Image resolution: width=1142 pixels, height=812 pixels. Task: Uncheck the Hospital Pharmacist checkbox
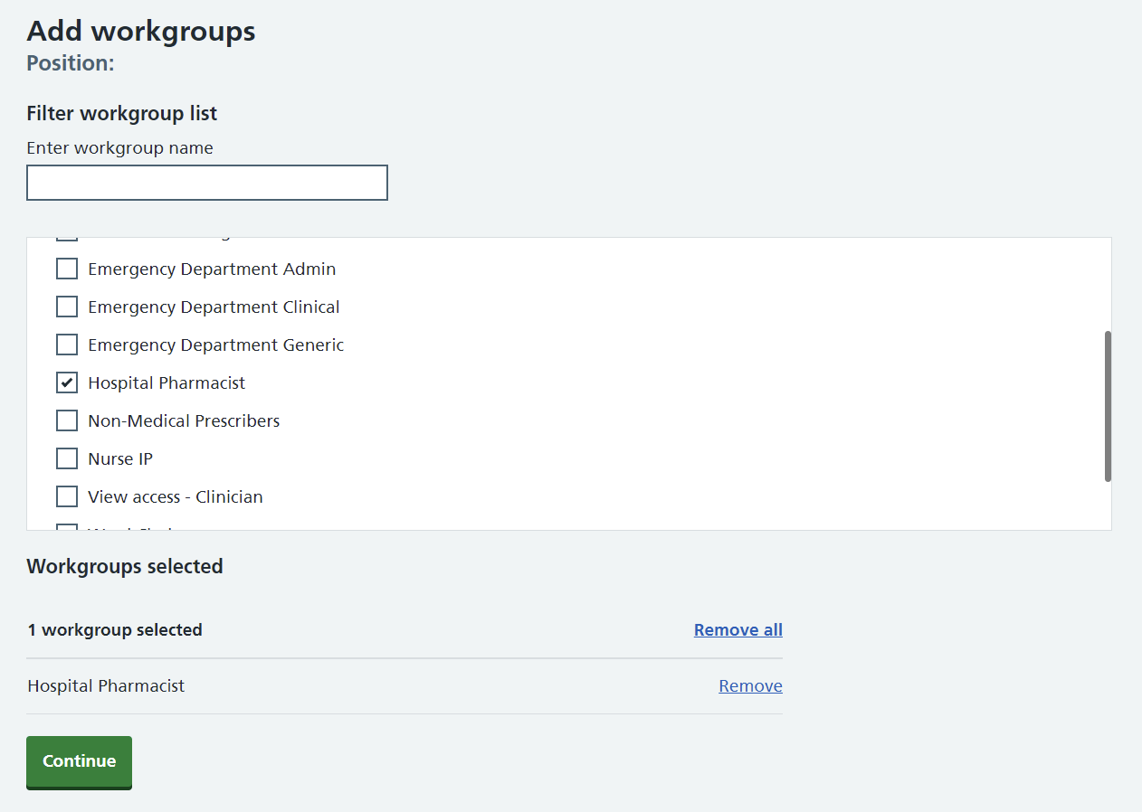click(x=67, y=382)
